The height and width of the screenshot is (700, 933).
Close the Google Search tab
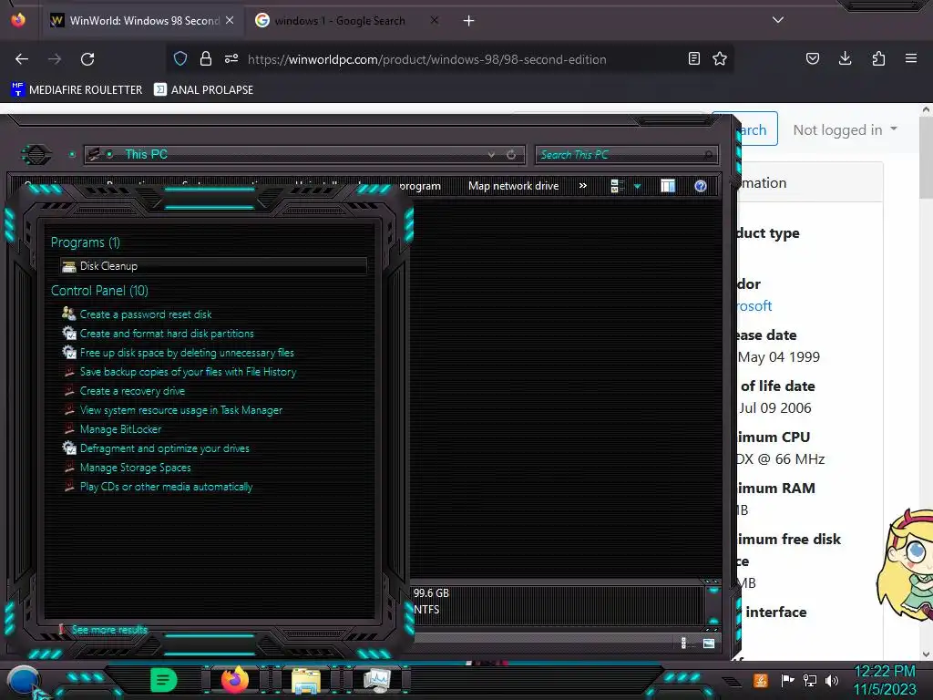tap(435, 20)
